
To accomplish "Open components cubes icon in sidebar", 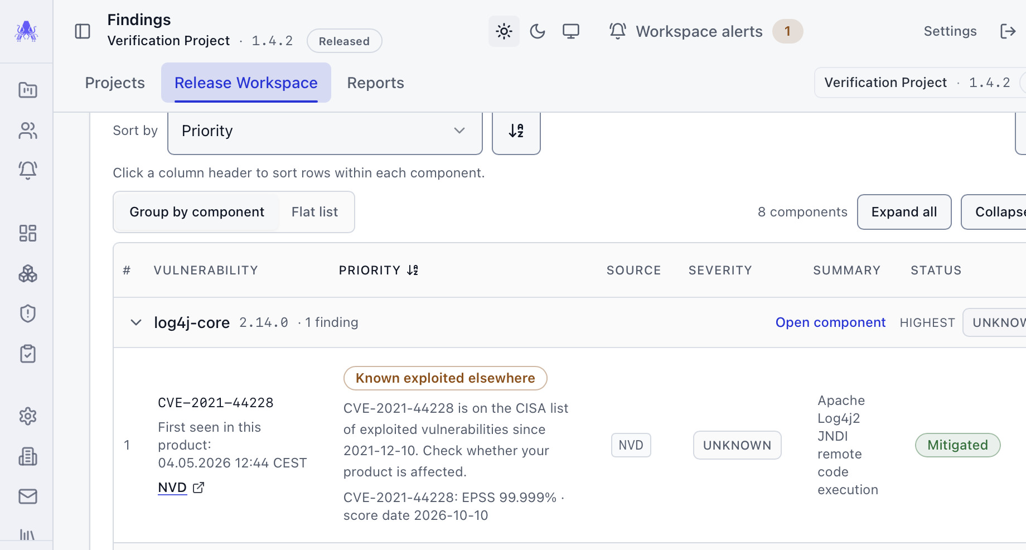I will tap(28, 273).
